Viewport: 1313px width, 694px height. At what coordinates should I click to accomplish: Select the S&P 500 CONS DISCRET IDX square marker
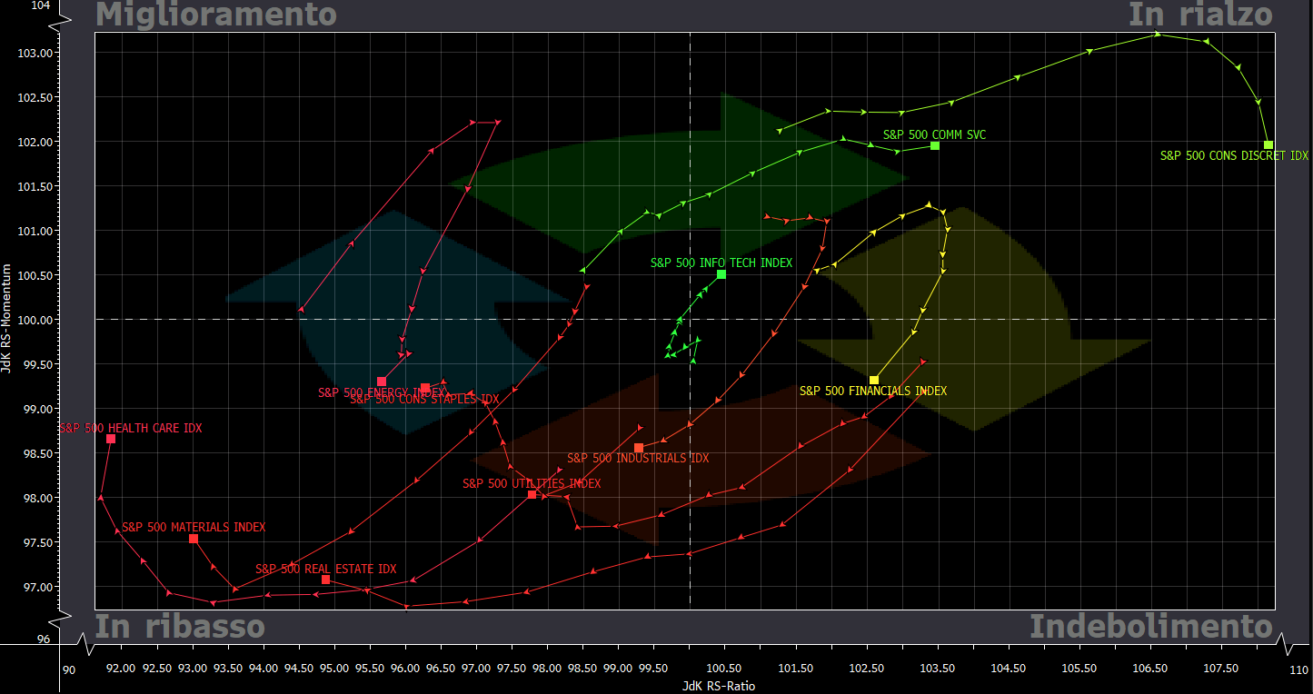point(1268,145)
